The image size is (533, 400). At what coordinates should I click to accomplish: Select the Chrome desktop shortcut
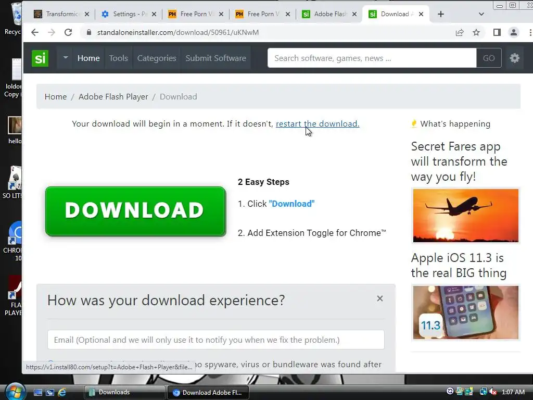click(14, 242)
